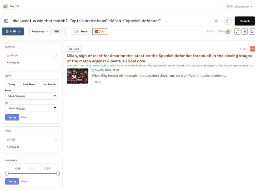The image size is (261, 191).
Task: Click the goal.com breadcrumb URL
Action: (160, 66)
